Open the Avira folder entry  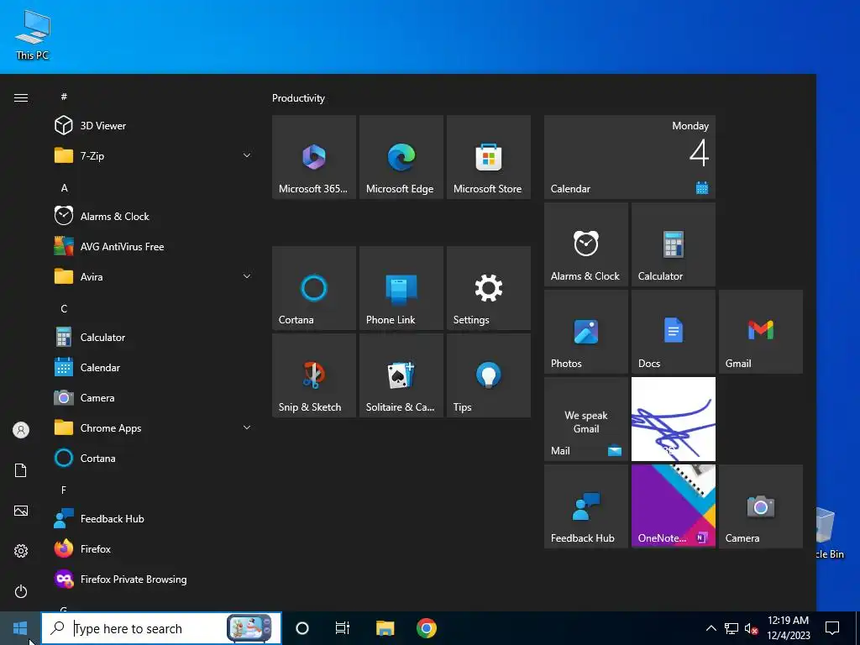pyautogui.click(x=154, y=276)
